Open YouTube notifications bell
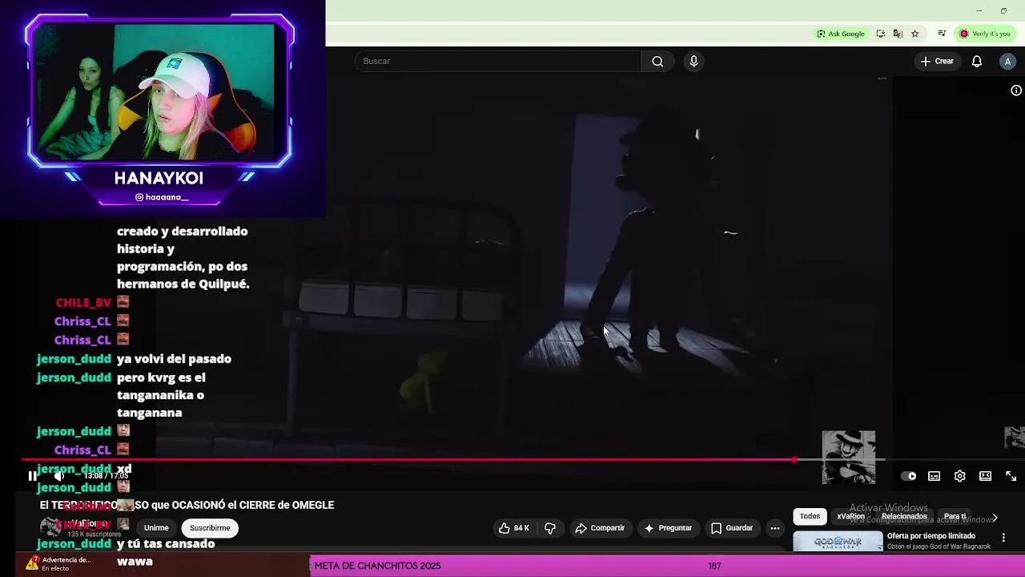This screenshot has height=577, width=1025. click(977, 61)
